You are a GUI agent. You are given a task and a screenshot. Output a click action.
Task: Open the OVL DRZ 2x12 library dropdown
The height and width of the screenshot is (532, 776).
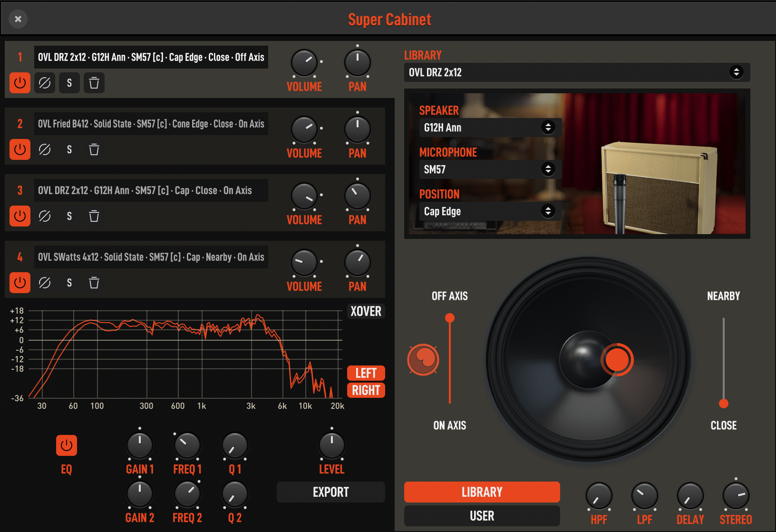[577, 72]
